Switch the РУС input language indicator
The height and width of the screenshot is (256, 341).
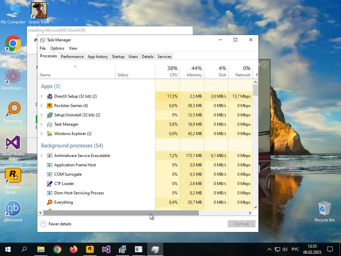[295, 249]
